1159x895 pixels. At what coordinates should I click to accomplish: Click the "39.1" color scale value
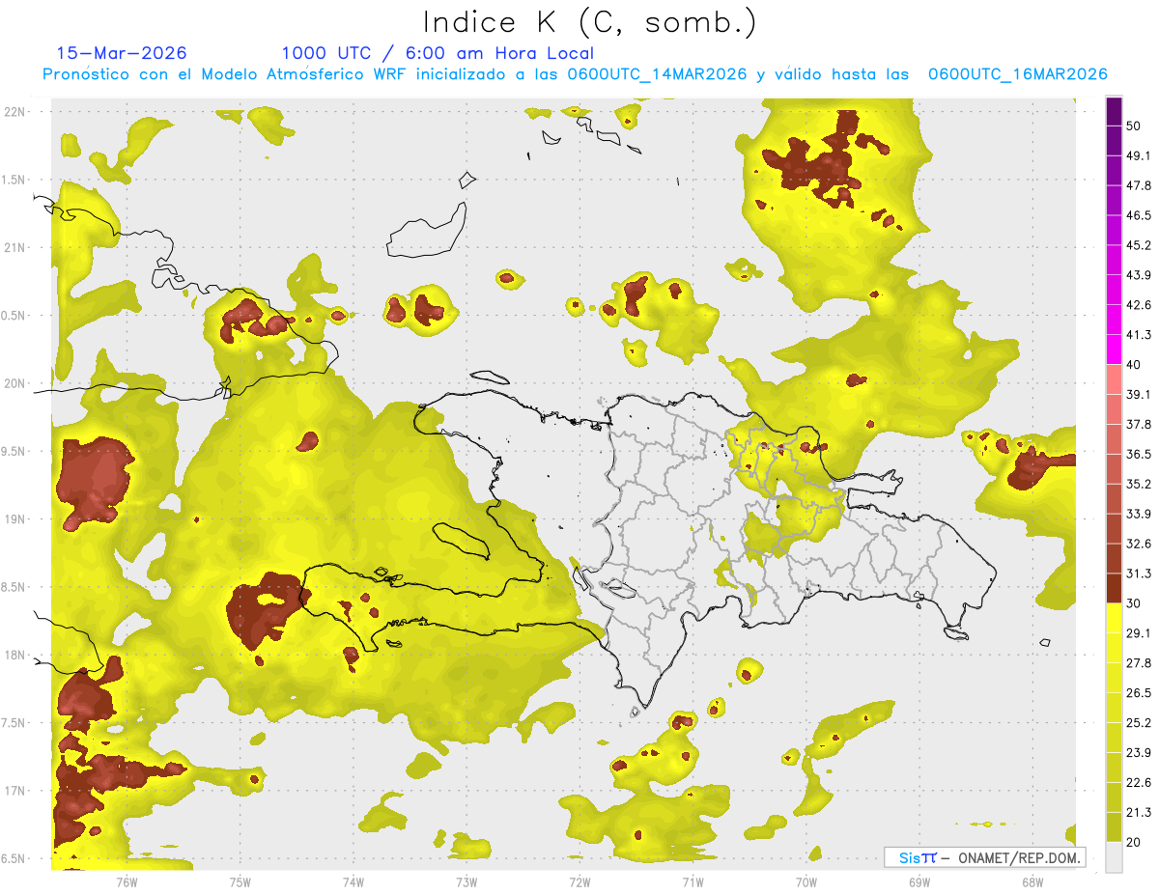pyautogui.click(x=1140, y=394)
